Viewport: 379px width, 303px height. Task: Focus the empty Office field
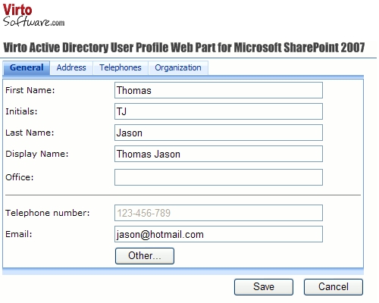point(218,177)
